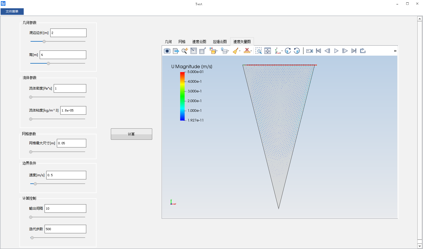Jump to last animation frame
This screenshot has height=249, width=423.
(x=354, y=51)
